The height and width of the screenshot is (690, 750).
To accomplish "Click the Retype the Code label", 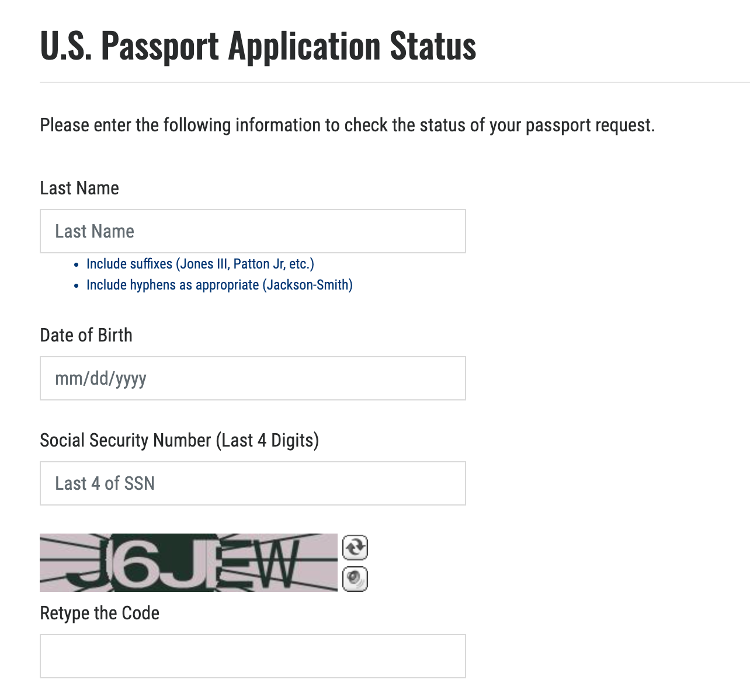I will point(99,613).
